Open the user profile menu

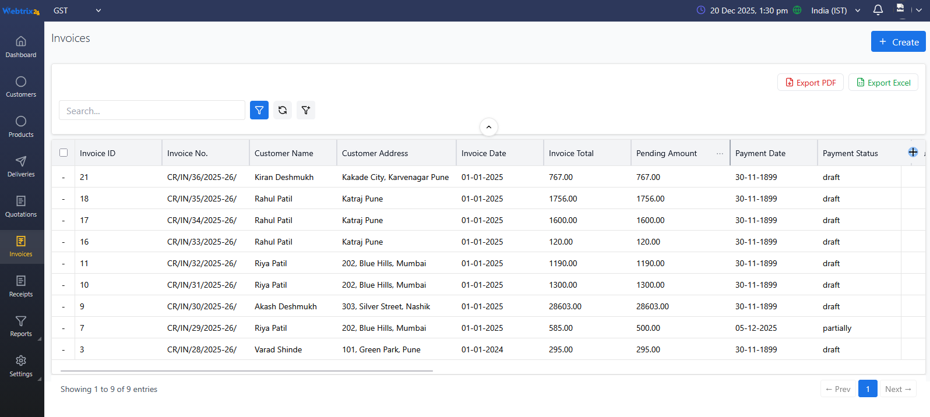pos(908,10)
